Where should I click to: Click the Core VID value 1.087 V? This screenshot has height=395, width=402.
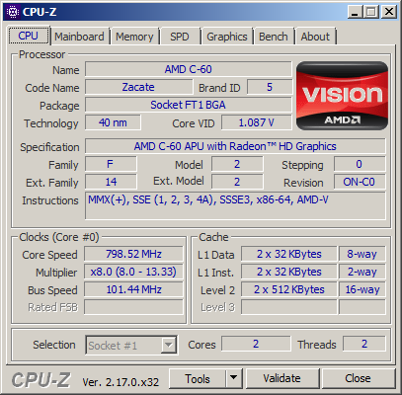[257, 122]
